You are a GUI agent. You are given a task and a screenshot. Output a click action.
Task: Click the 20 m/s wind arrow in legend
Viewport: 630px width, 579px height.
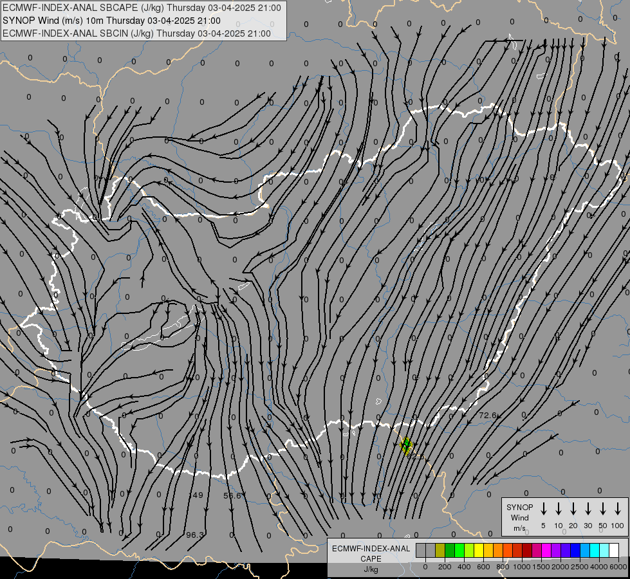(x=573, y=509)
